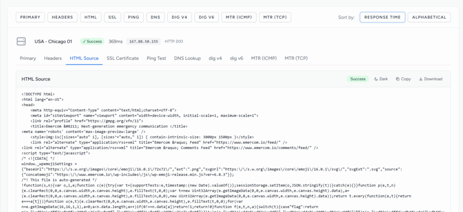Copy the HTML source code
Viewport: 463px width, 212px height.
403,79
